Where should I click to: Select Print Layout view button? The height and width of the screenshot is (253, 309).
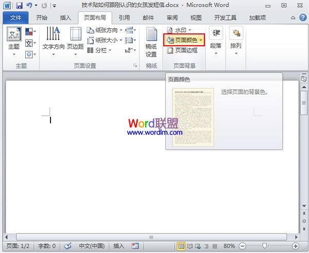(181, 246)
